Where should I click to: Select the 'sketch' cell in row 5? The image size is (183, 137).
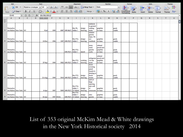[84, 47]
